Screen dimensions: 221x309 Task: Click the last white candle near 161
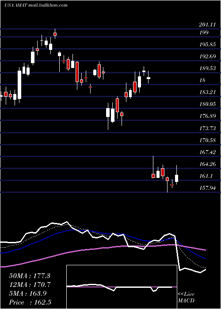click(x=176, y=178)
